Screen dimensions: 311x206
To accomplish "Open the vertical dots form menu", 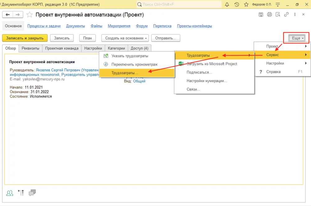I will 295,15.
